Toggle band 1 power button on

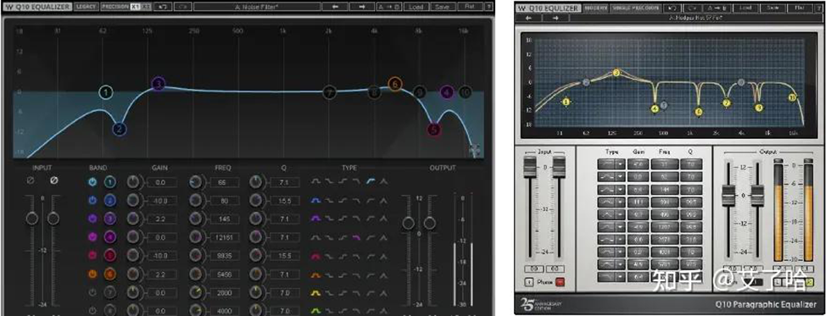[92, 183]
